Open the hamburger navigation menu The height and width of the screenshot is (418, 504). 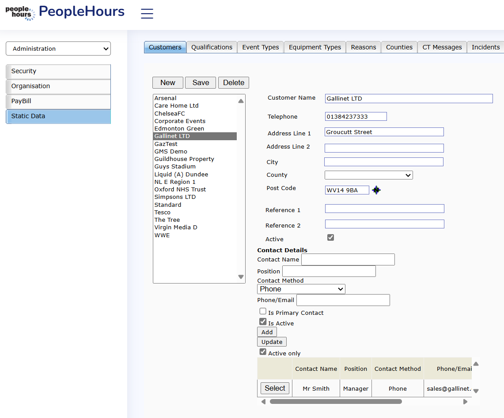[147, 14]
